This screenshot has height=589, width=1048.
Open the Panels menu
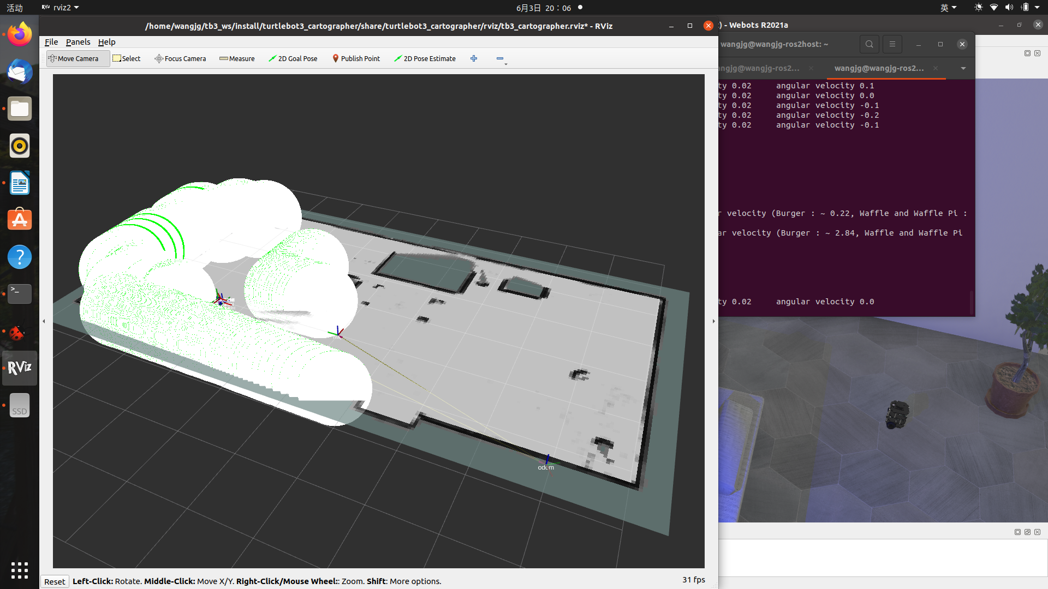point(78,42)
